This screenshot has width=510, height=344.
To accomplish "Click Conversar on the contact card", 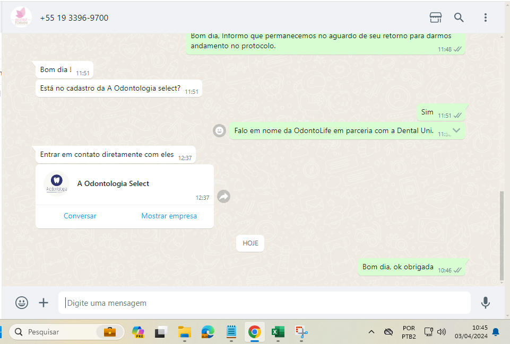I will pyautogui.click(x=80, y=216).
